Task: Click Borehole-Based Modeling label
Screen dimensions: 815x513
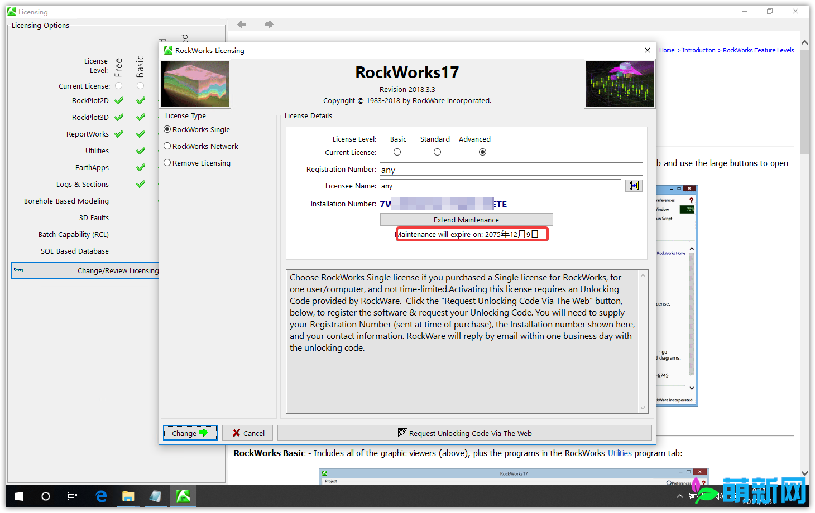Action: pyautogui.click(x=66, y=201)
